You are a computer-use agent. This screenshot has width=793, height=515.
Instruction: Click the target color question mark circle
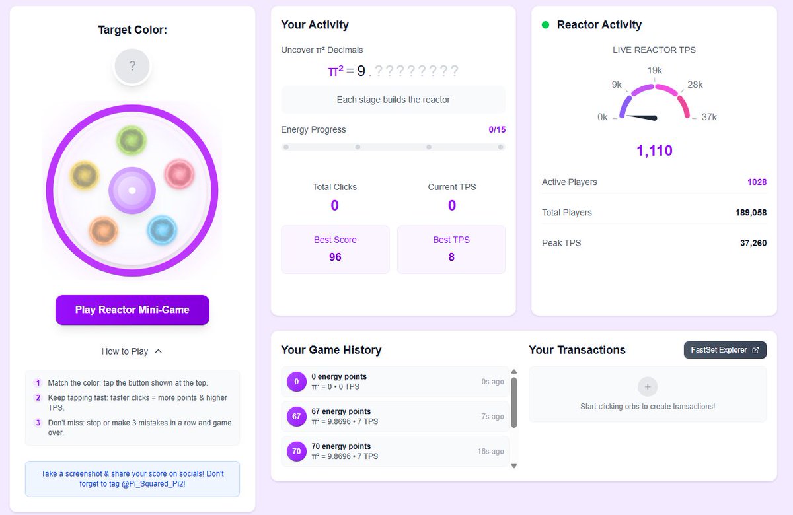coord(132,66)
